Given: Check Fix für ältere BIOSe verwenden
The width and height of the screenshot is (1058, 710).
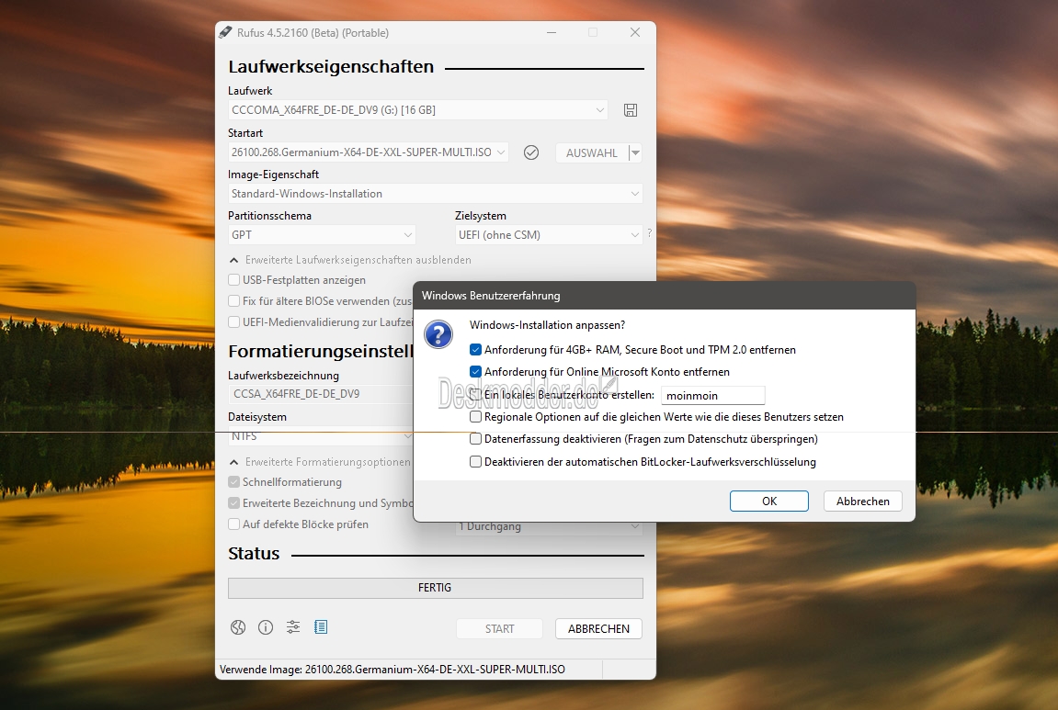Looking at the screenshot, I should tap(234, 300).
